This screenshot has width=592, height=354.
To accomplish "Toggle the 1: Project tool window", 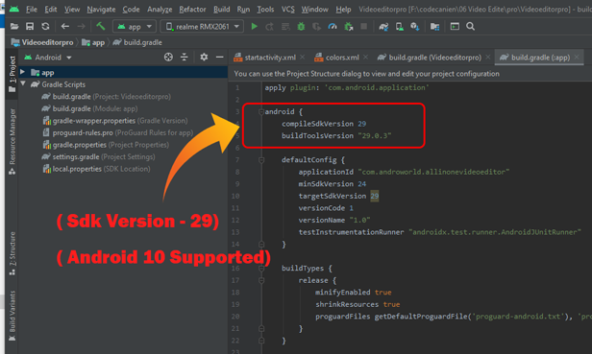I will point(12,74).
